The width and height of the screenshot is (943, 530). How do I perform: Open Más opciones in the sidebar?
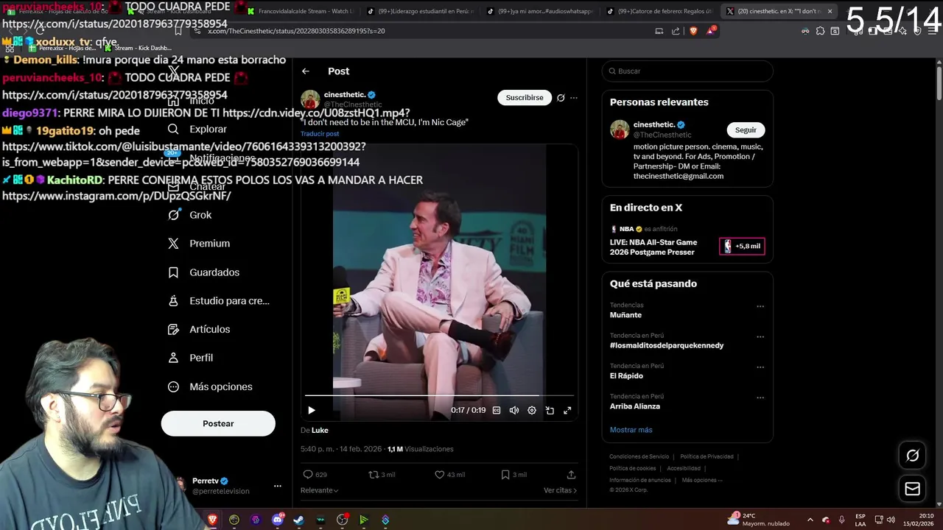pos(210,386)
